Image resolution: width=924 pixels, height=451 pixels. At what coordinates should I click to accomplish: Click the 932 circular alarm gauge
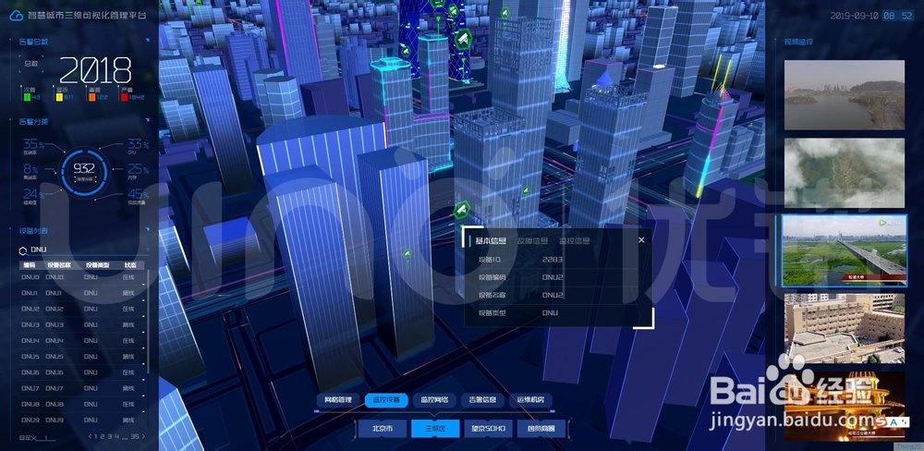(84, 172)
